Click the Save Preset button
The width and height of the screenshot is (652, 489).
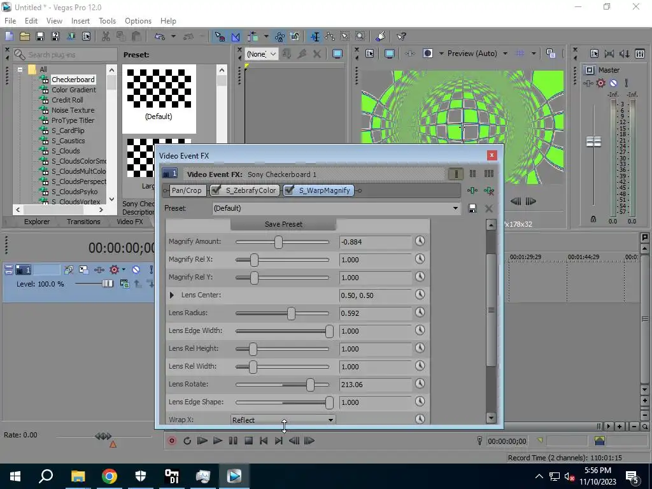283,224
